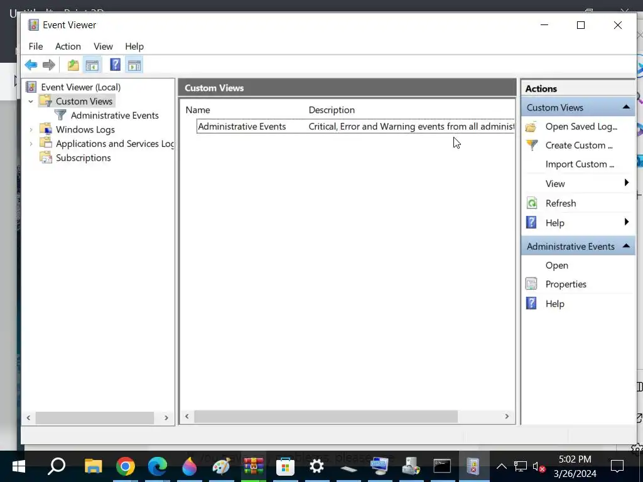Screen dimensions: 643x482
Task: Select Event Viewer (Local) root node
Action: pos(81,87)
